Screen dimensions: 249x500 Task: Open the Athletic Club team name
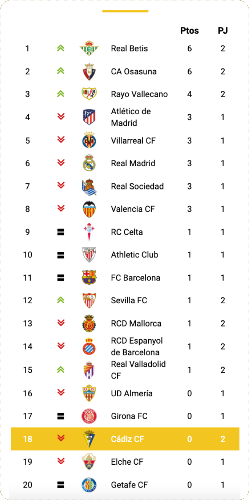click(x=134, y=255)
